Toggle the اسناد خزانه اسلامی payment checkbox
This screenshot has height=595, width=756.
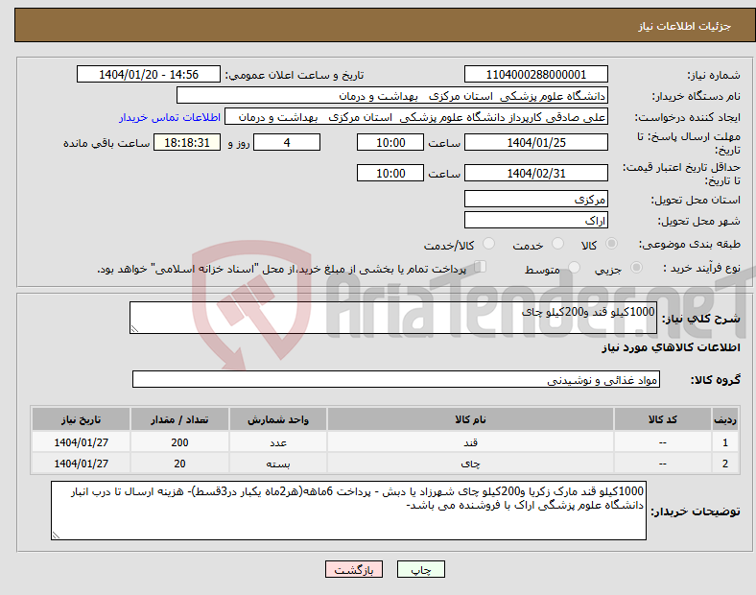point(481,267)
